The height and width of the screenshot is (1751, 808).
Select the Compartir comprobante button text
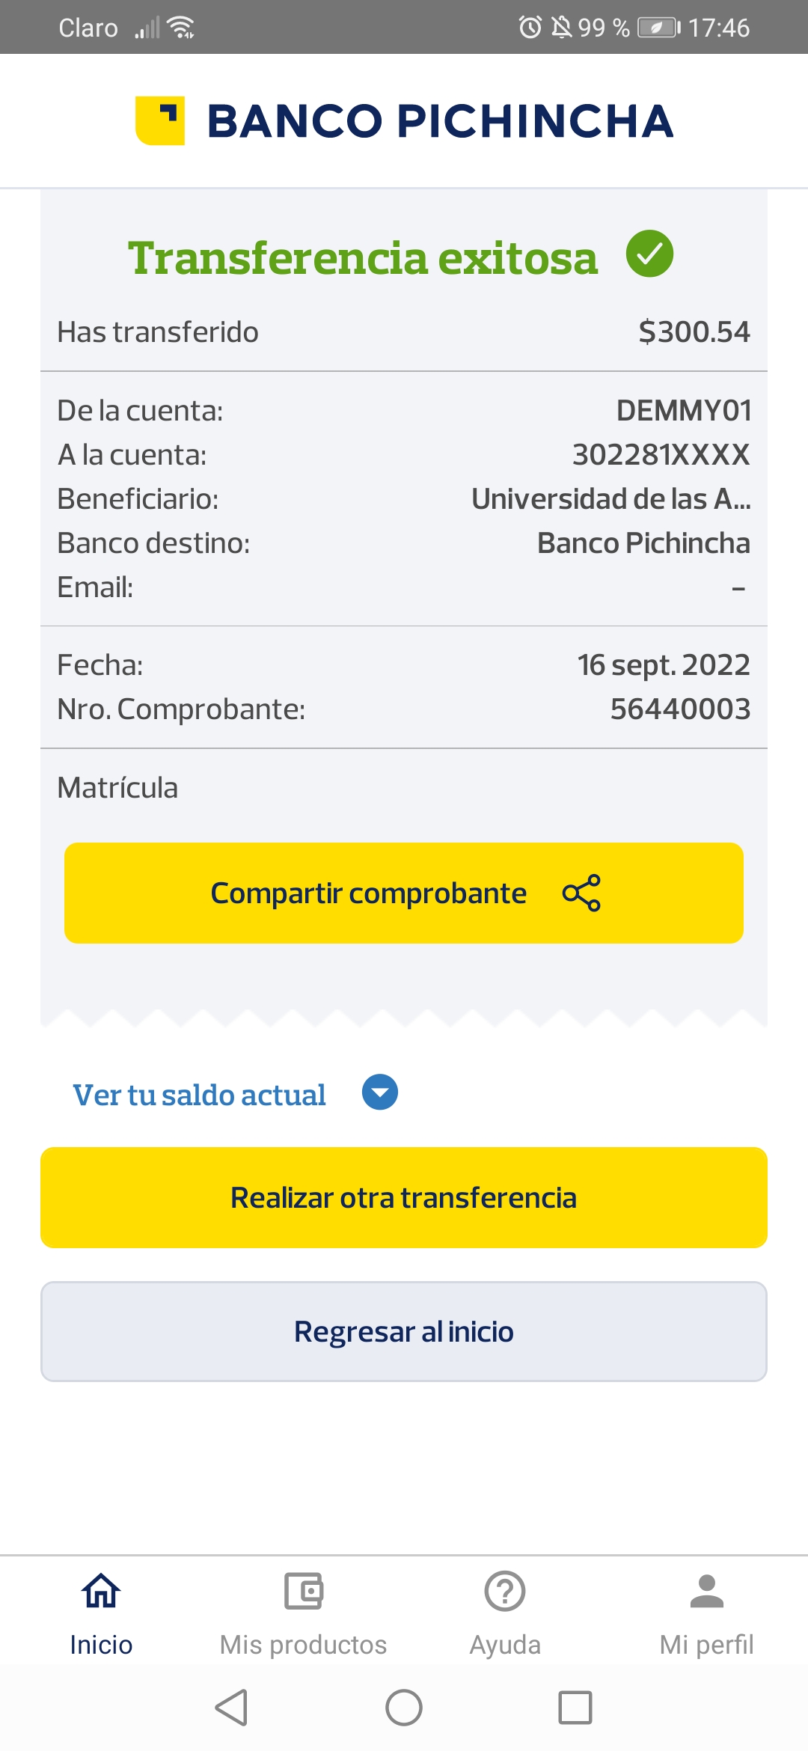click(368, 893)
